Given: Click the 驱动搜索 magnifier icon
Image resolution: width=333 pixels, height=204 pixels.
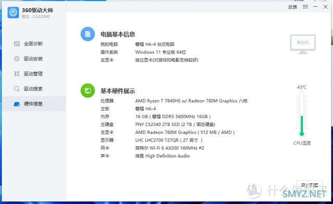Looking at the screenshot, I should [x=17, y=89].
